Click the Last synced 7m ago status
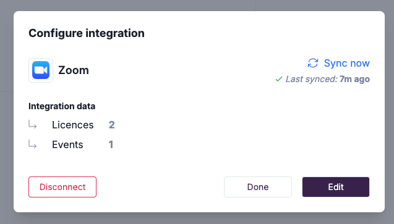394x224 pixels. pos(323,79)
